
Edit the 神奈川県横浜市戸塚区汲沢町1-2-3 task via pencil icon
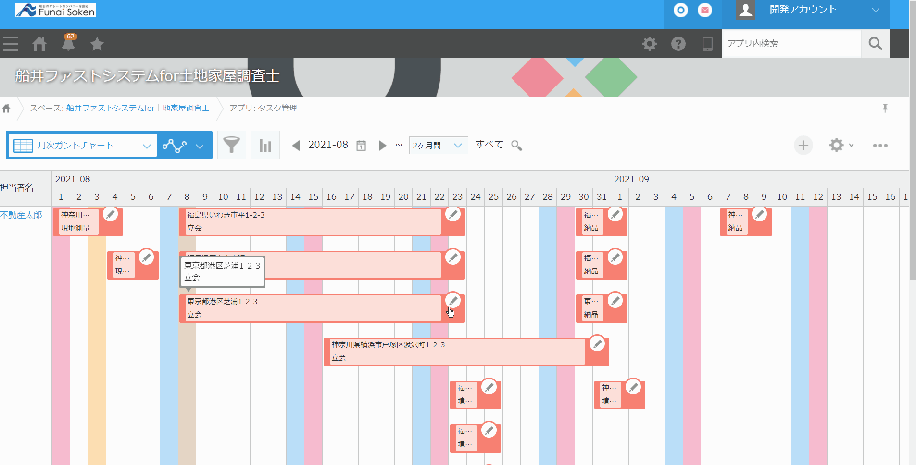597,343
